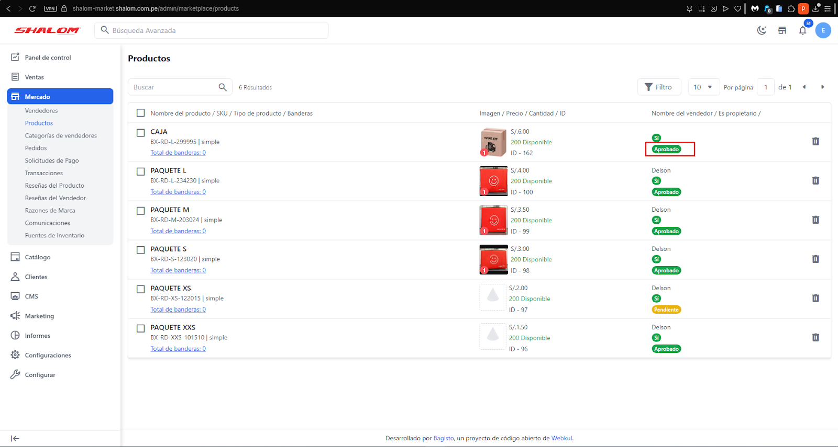
Task: Collapse the sidebar with bottom arrow icon
Action: click(x=15, y=439)
